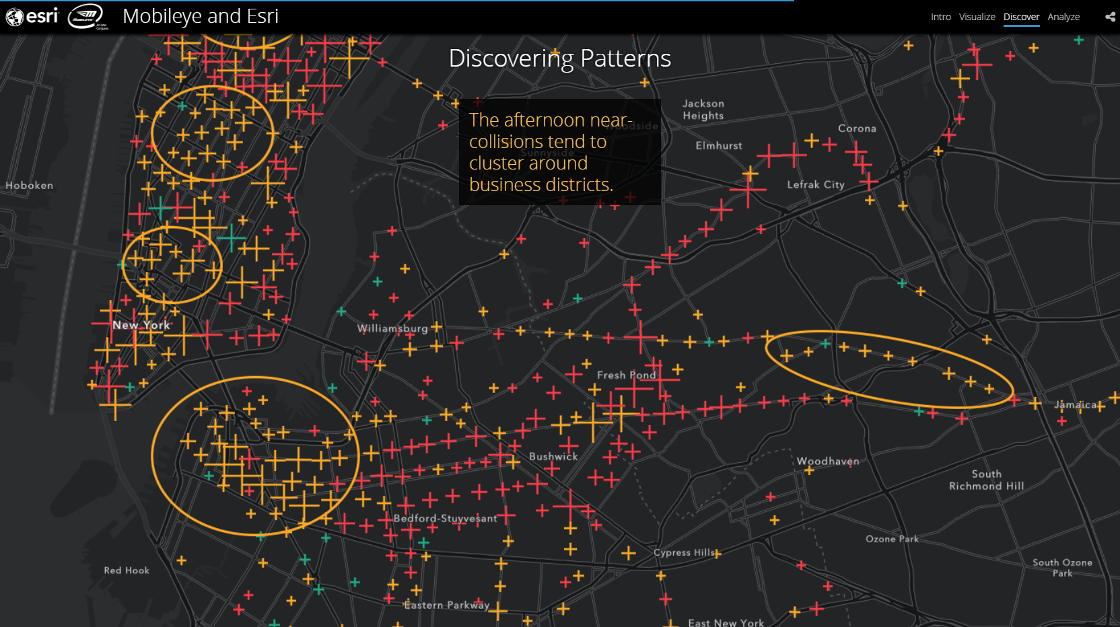Click the afternoon near-collisions caption box
The height and width of the screenshot is (627, 1120).
pyautogui.click(x=559, y=152)
